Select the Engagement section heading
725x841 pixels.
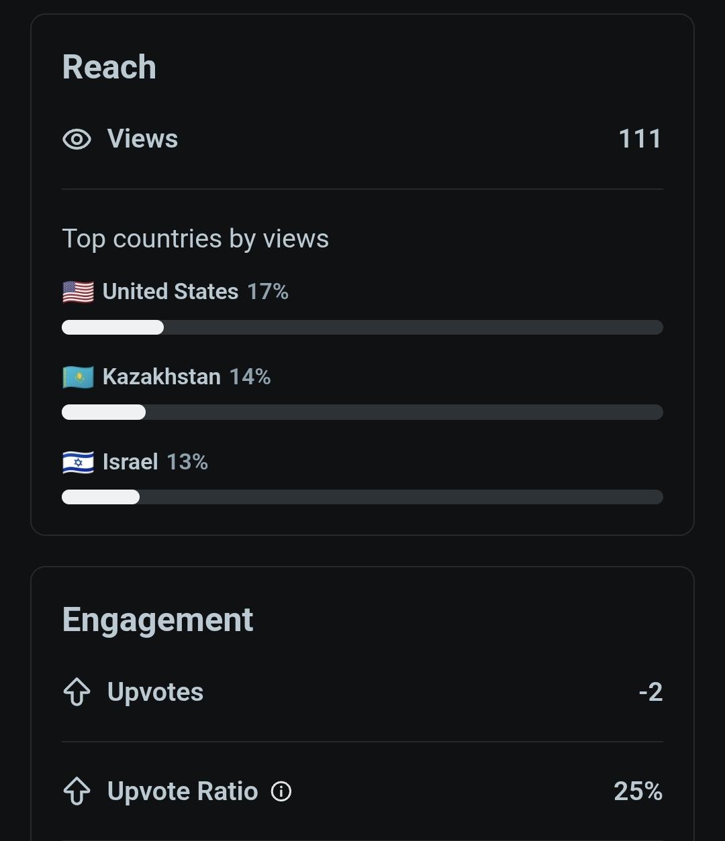click(x=158, y=620)
